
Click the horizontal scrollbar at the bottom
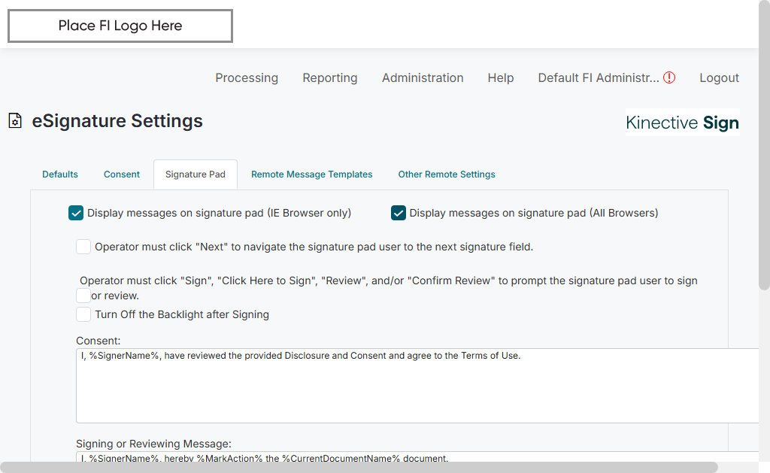coord(359,467)
